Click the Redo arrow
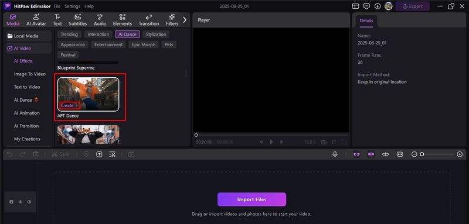Image resolution: width=469 pixels, height=224 pixels. (22, 154)
